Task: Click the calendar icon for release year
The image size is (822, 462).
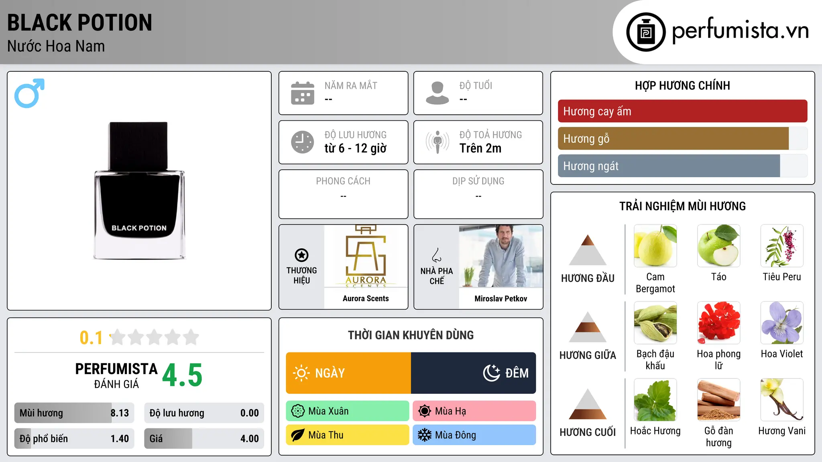Action: pos(303,93)
